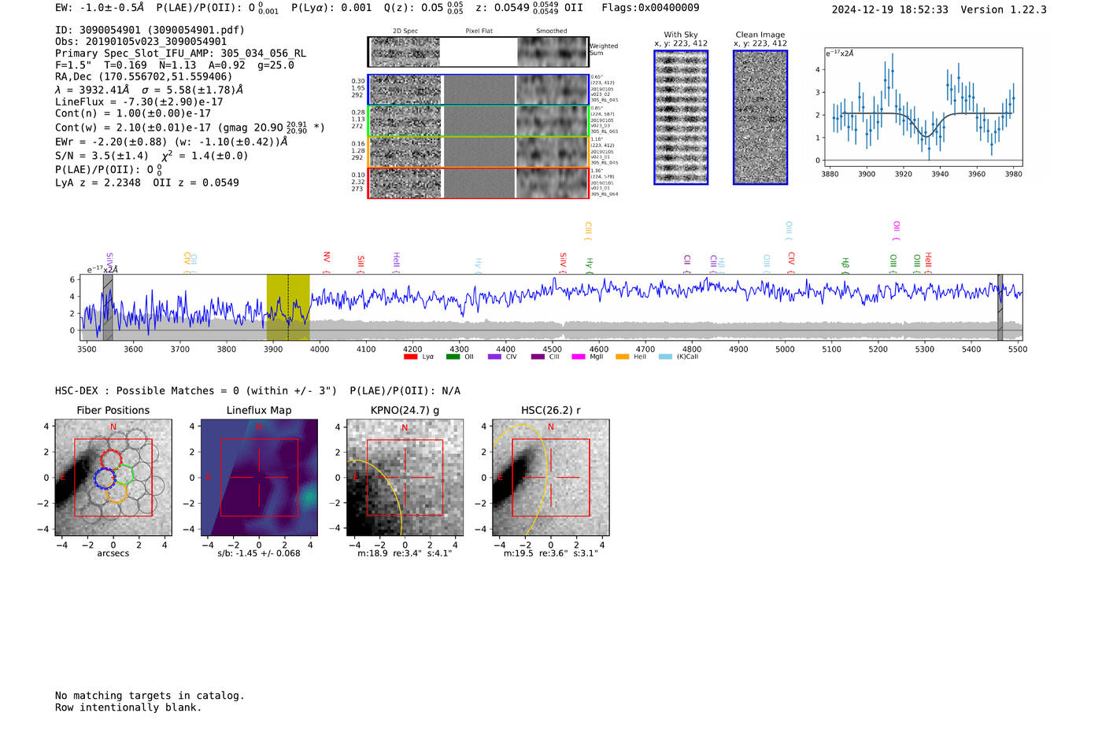This screenshot has width=1102, height=750.
Task: Click the 'Cont(n) = 1.00(±0.00)e-17' line
Action: [x=133, y=113]
